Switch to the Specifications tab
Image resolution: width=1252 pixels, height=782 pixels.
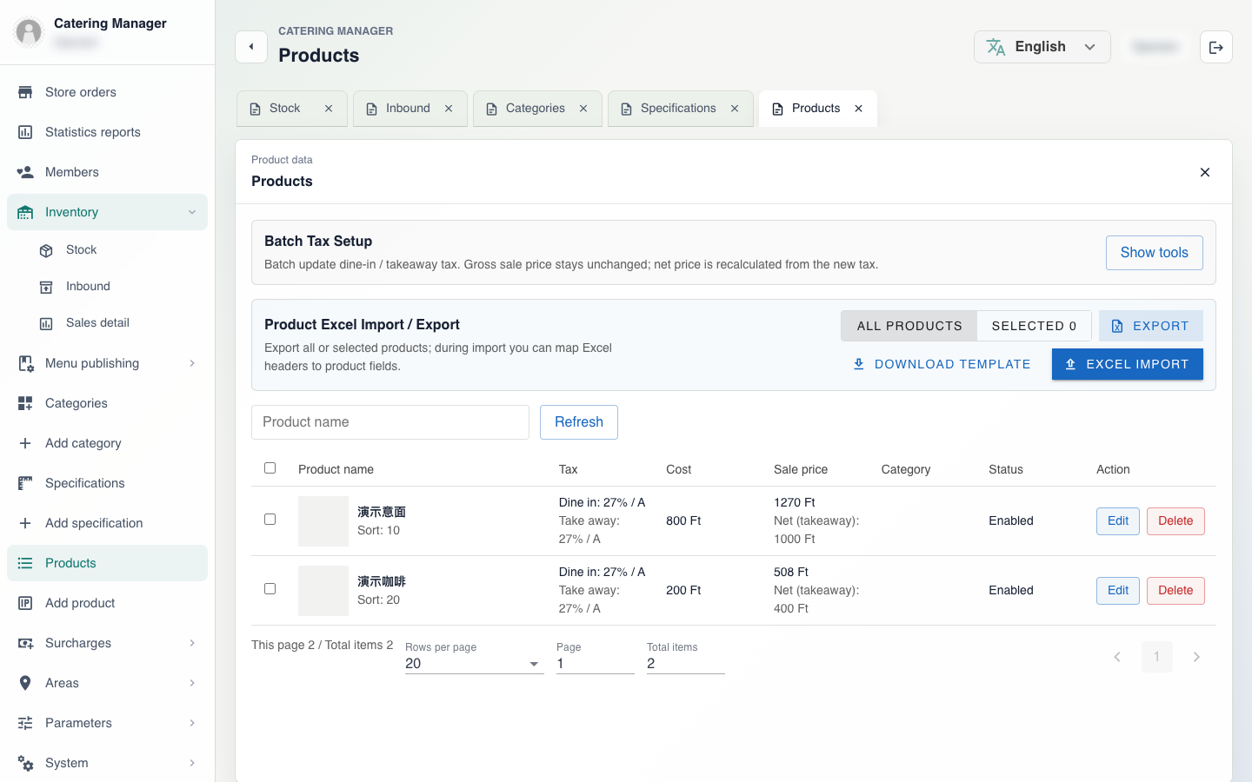(680, 109)
